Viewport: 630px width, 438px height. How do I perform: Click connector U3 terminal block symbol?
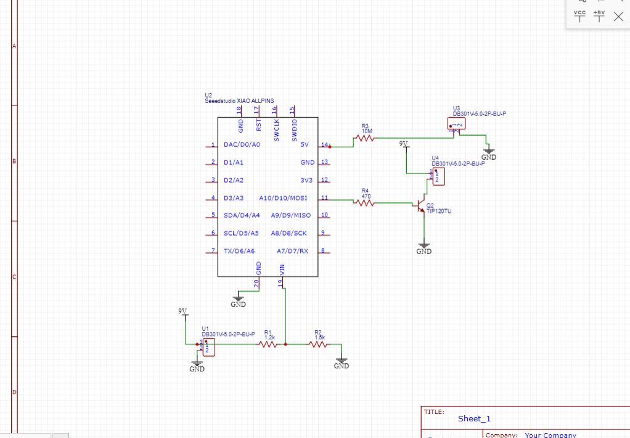(456, 124)
